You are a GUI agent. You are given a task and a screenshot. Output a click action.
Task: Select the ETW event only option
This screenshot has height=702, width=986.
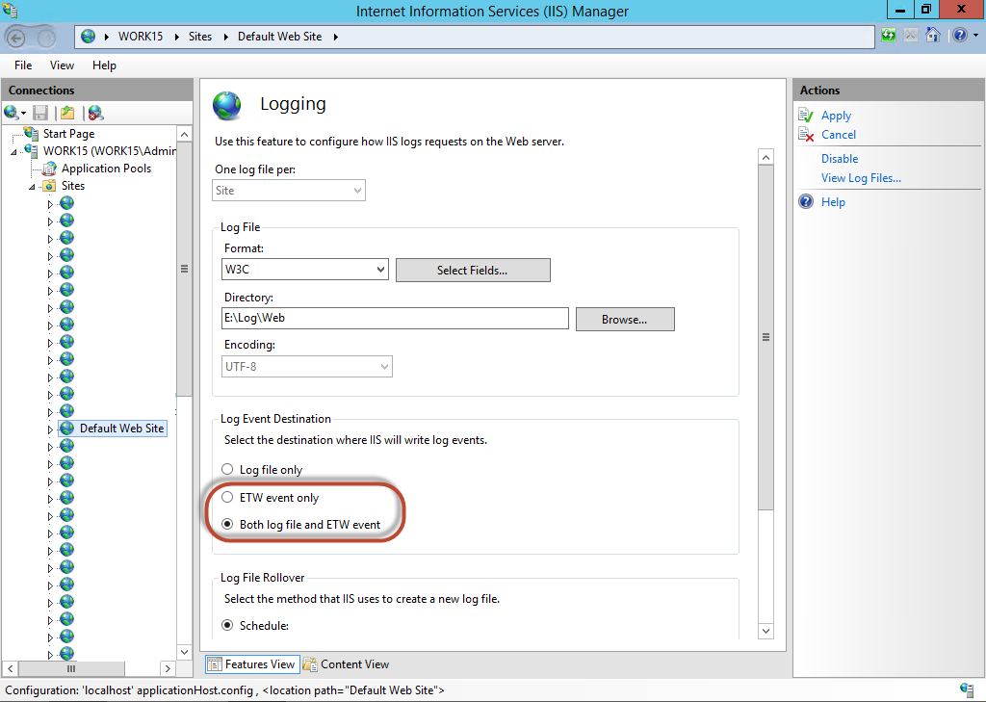tap(227, 498)
